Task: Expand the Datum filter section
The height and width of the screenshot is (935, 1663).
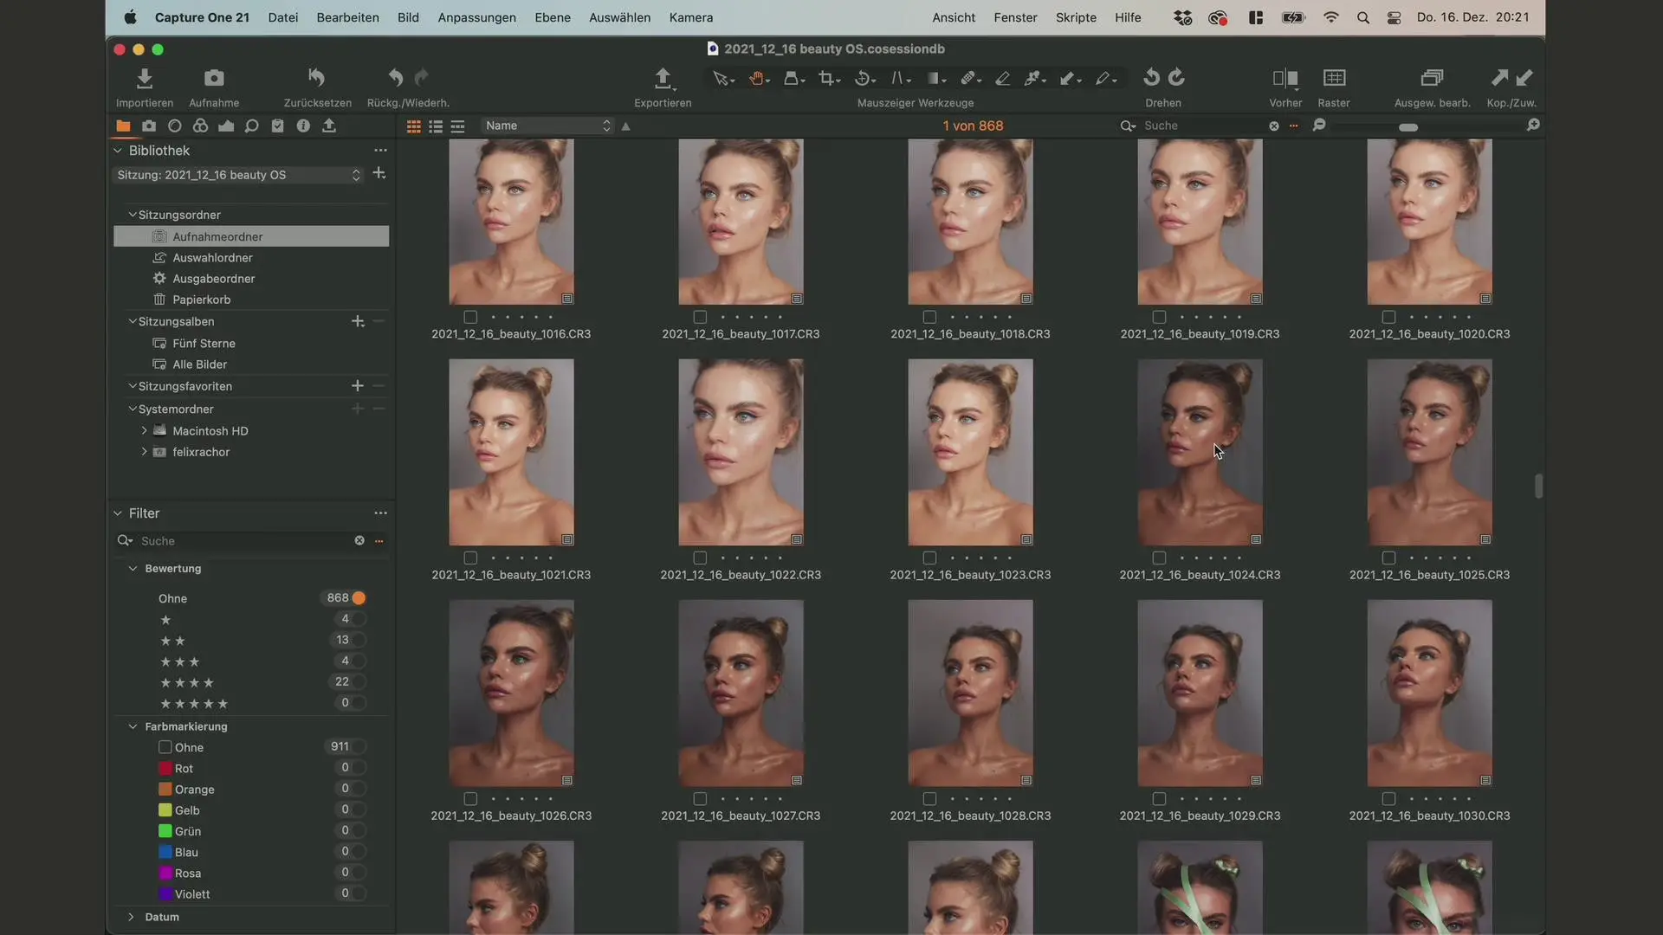Action: 131,917
